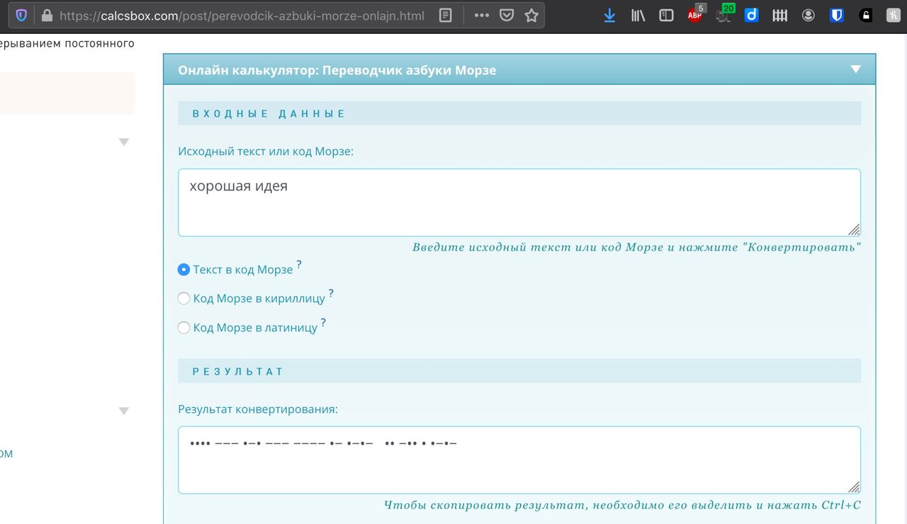Click the title 'Онлайн калькулятор: Переводчик азбуки Морзе'
Screen dimensions: 907x524
pos(337,70)
